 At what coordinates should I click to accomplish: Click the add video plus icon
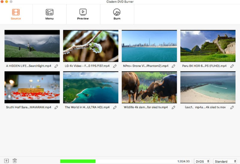pos(6,161)
